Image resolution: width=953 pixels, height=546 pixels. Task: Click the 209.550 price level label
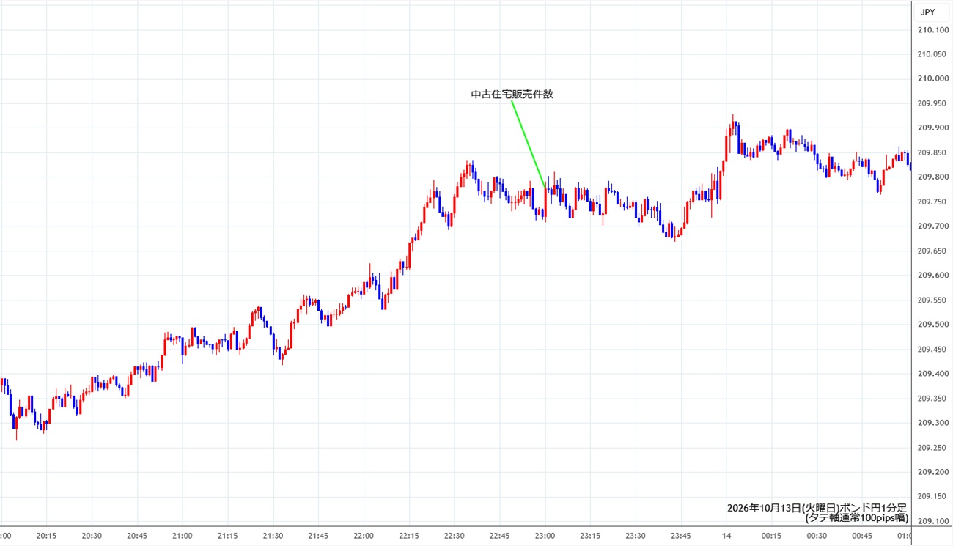pos(932,300)
